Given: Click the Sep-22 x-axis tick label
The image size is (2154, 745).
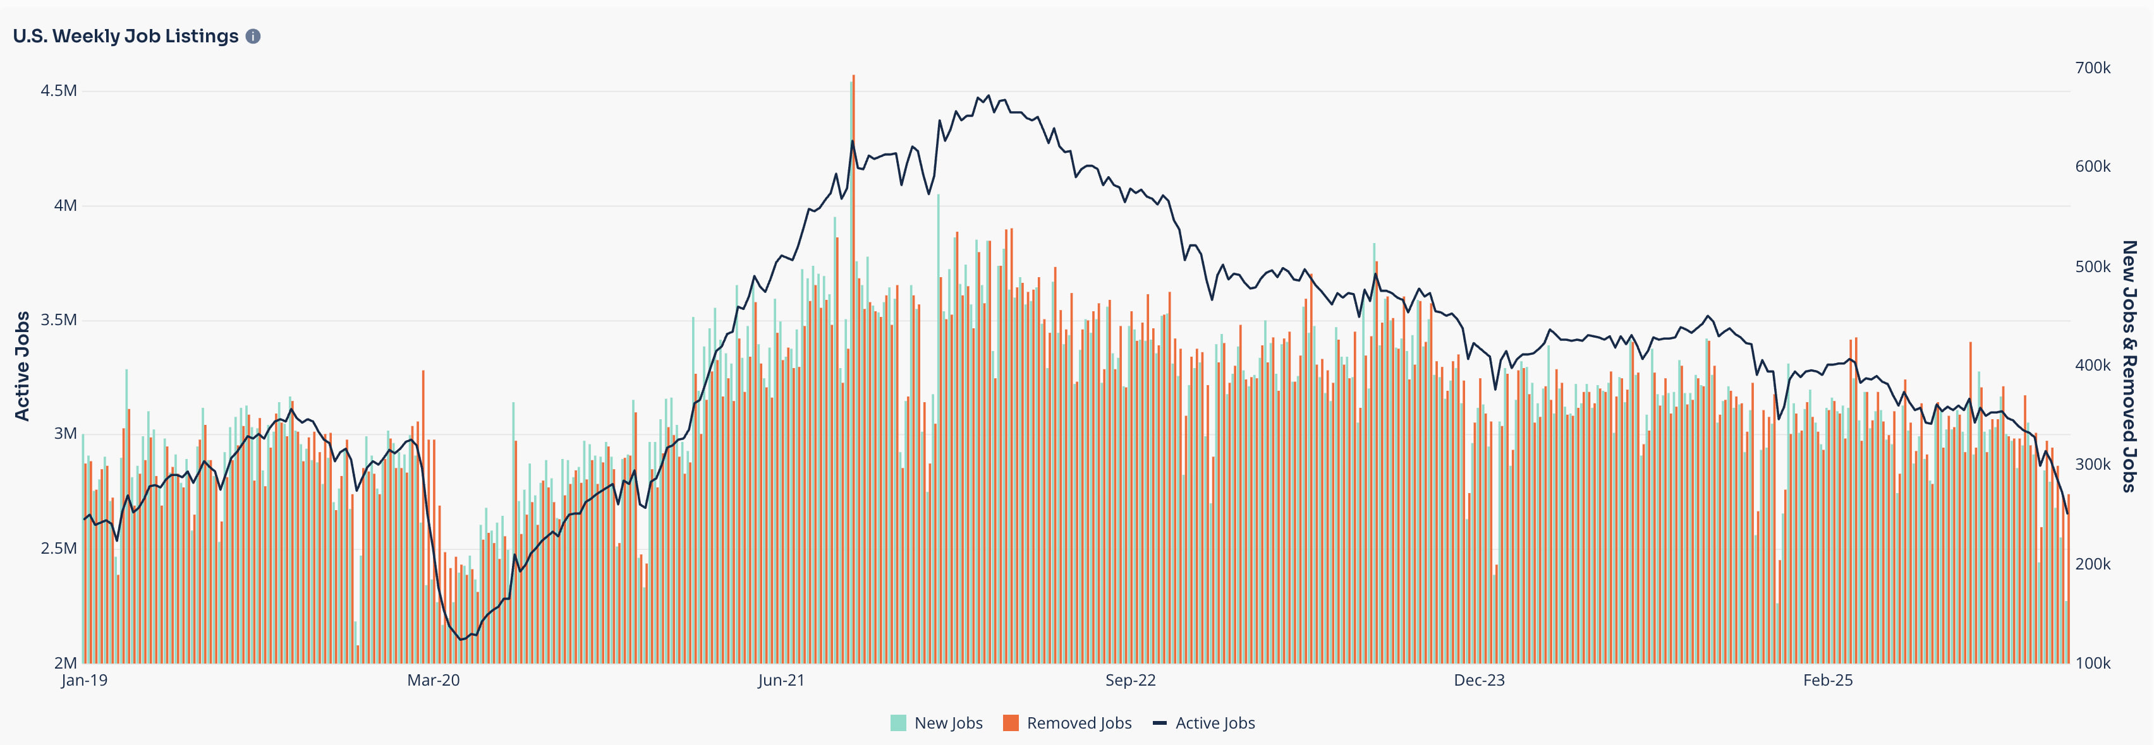Looking at the screenshot, I should (x=1131, y=681).
